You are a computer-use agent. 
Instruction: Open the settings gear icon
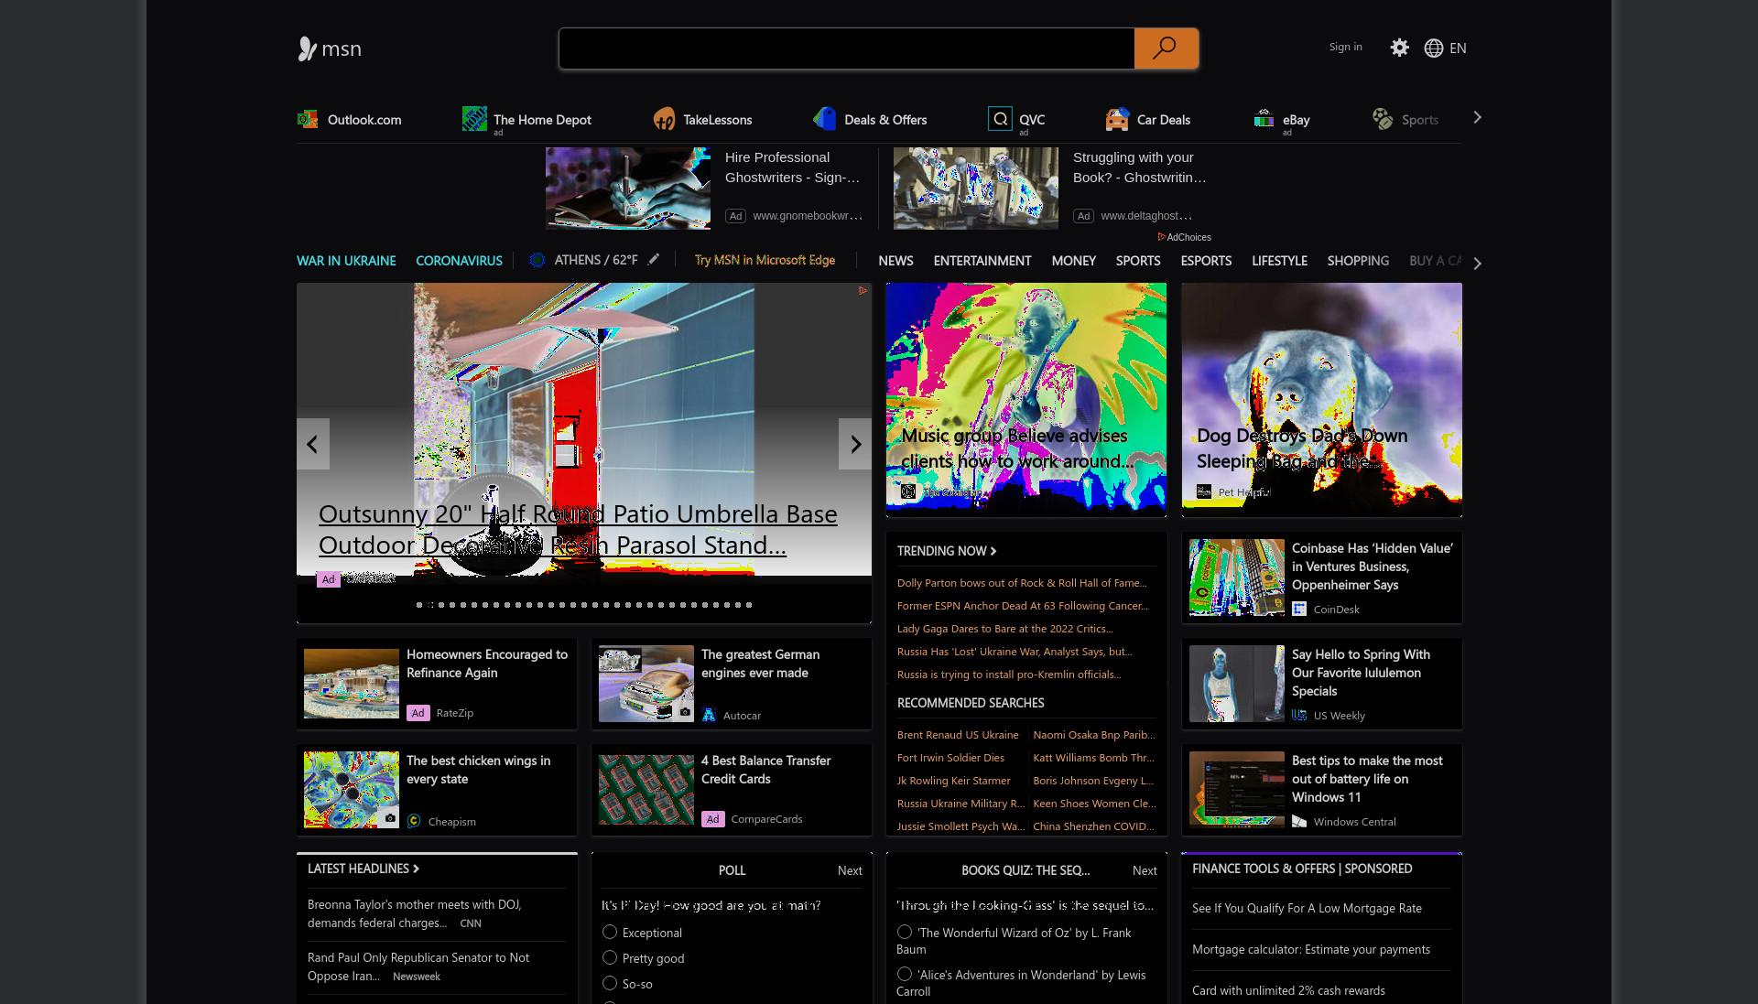(1399, 48)
